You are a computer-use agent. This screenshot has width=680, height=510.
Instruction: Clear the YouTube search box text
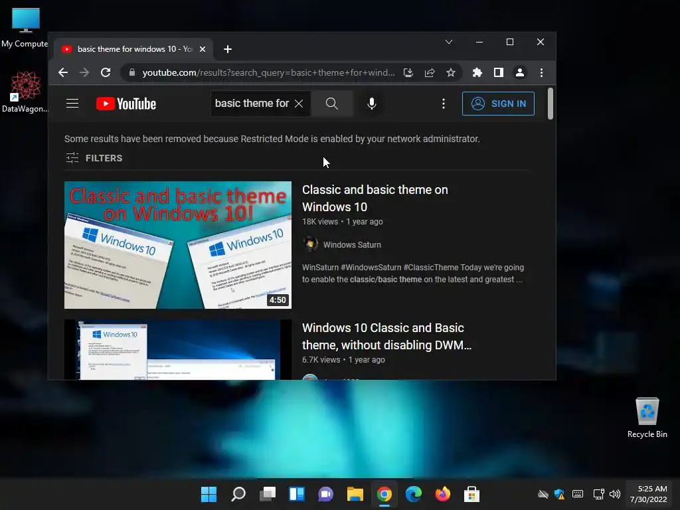[299, 104]
